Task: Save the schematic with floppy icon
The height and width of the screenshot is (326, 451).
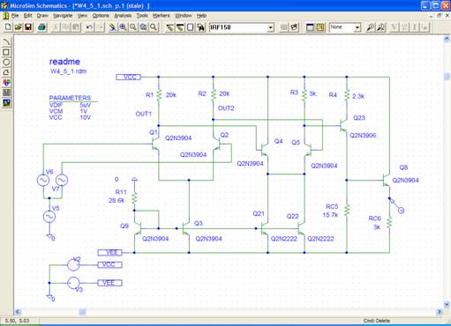Action: pos(28,27)
